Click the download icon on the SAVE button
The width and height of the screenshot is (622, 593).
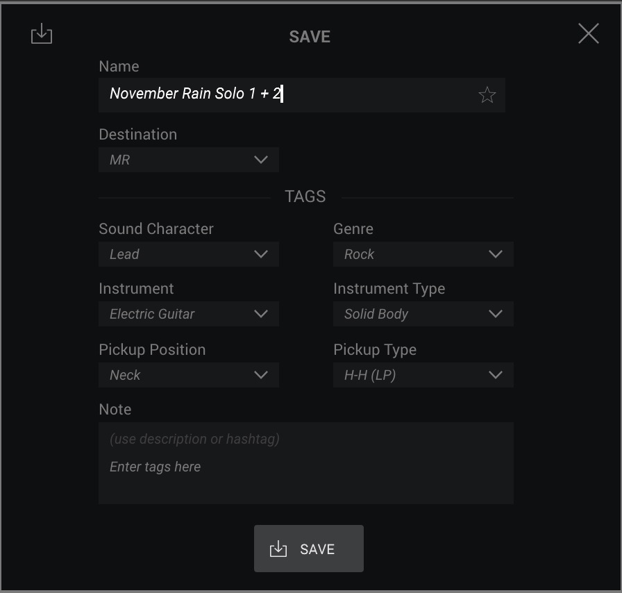278,549
